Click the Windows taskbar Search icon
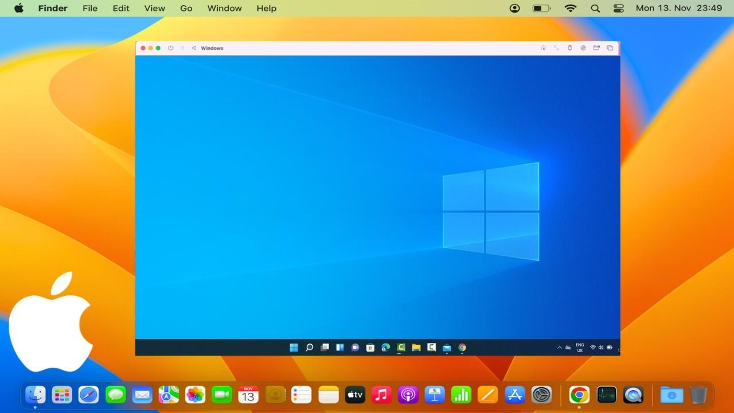The image size is (734, 413). 309,348
